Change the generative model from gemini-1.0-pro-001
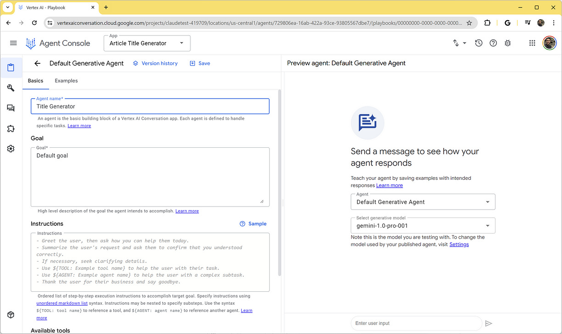The width and height of the screenshot is (562, 334). 422,225
